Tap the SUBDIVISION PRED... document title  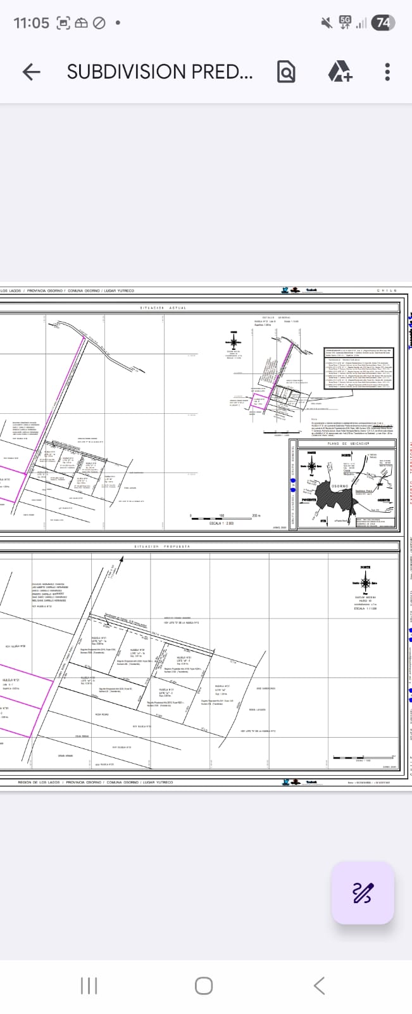click(159, 72)
